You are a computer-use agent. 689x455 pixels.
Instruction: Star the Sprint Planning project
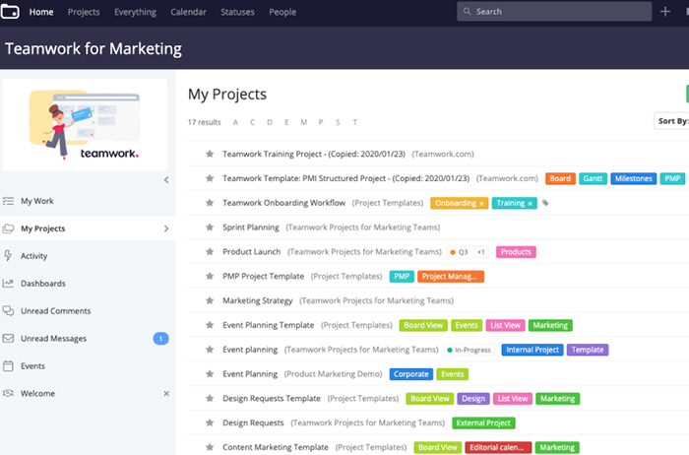(210, 227)
